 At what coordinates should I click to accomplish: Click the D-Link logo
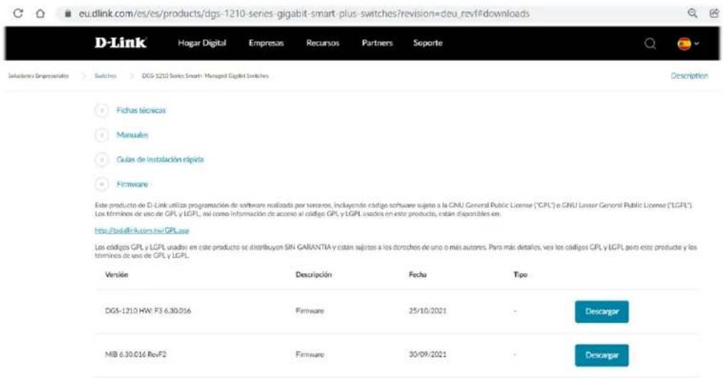pos(121,43)
